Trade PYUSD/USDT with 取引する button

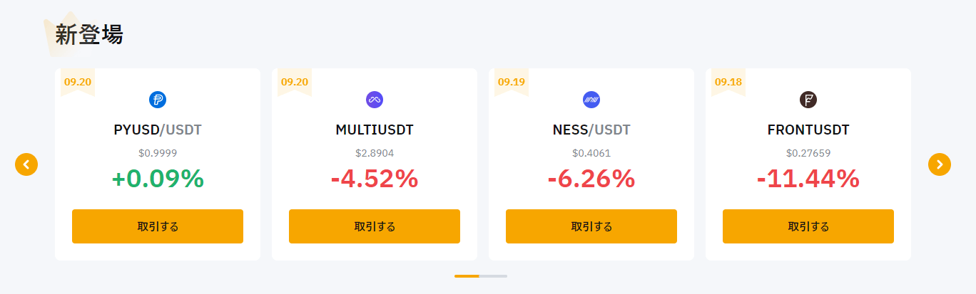[158, 226]
